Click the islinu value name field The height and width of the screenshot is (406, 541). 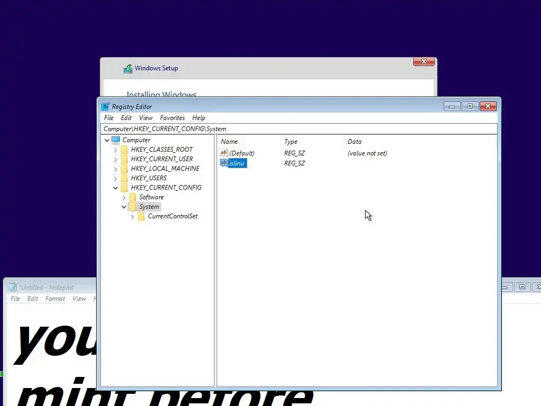pyautogui.click(x=237, y=163)
